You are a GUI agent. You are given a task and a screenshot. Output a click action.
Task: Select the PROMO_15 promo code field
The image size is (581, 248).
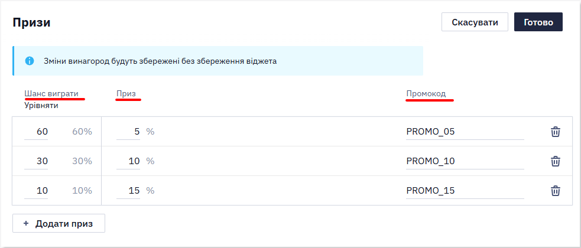point(465,191)
